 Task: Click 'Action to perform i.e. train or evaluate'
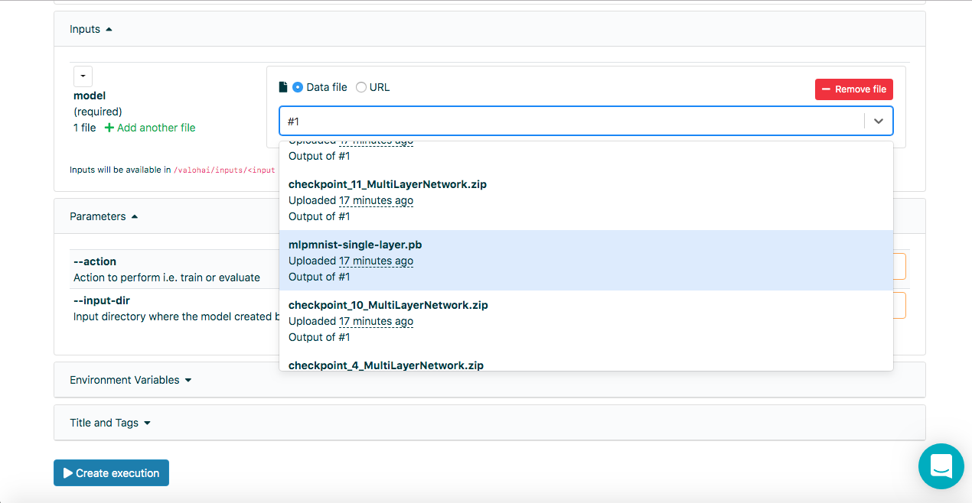[x=167, y=277]
